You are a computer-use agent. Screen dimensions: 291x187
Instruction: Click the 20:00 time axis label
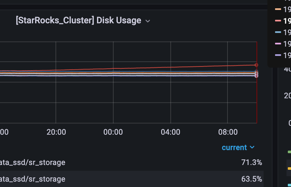tap(56, 132)
